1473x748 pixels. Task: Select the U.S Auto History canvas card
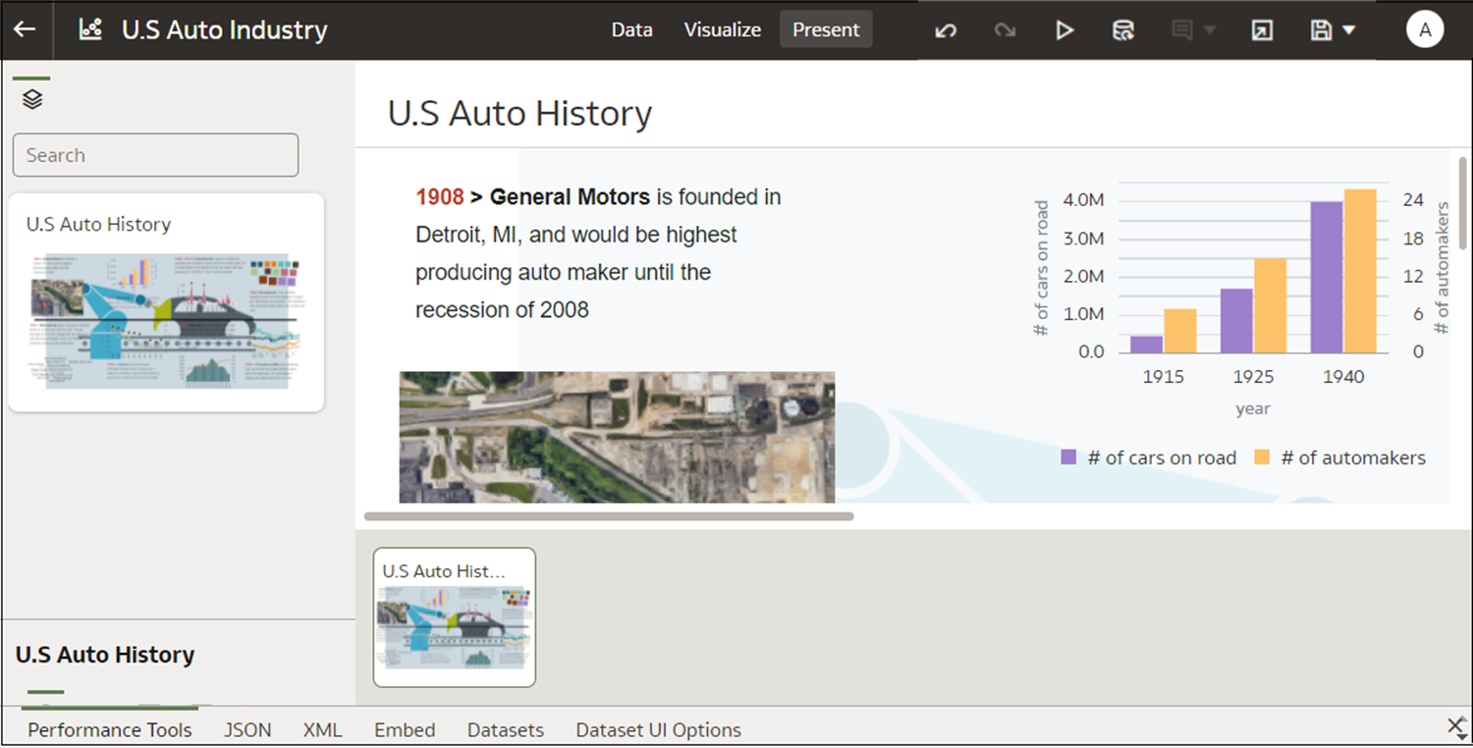click(166, 302)
